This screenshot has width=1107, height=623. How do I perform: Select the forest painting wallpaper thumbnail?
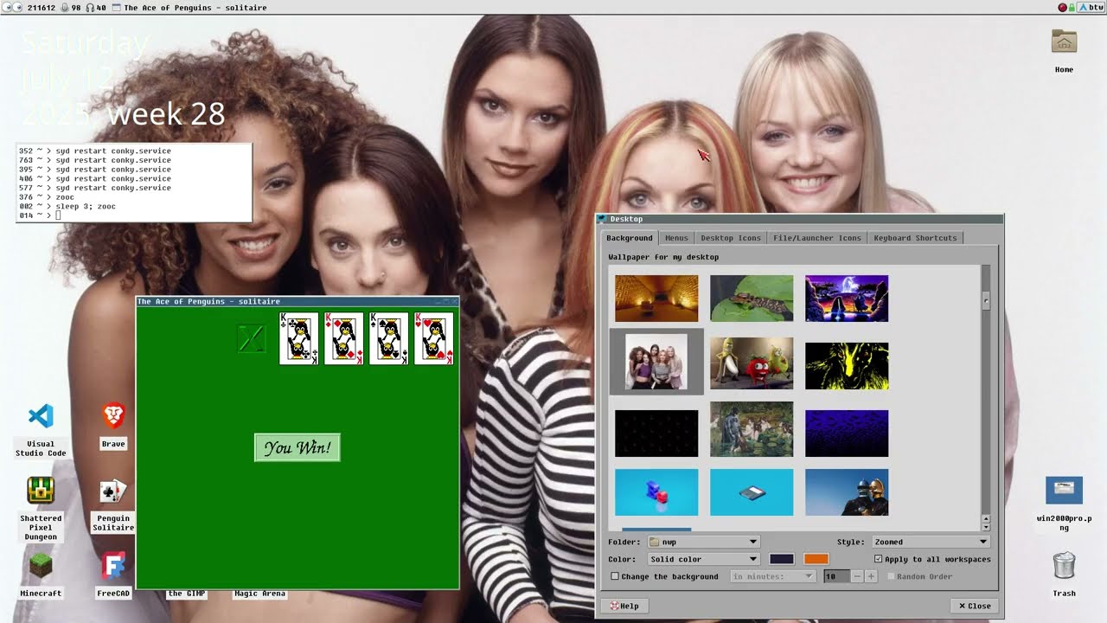[x=752, y=429]
